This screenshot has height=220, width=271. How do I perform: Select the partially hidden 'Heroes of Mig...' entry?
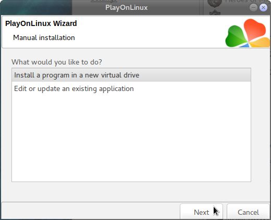248,2
